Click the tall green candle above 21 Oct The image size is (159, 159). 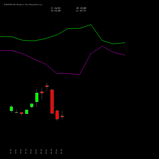(37, 97)
